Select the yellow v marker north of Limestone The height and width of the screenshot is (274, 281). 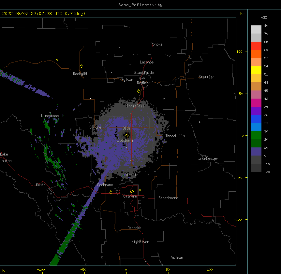pos(57,60)
